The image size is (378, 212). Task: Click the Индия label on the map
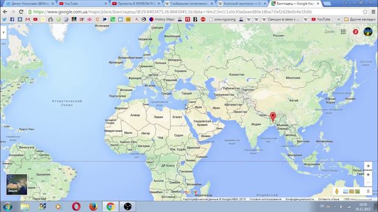click(x=256, y=124)
